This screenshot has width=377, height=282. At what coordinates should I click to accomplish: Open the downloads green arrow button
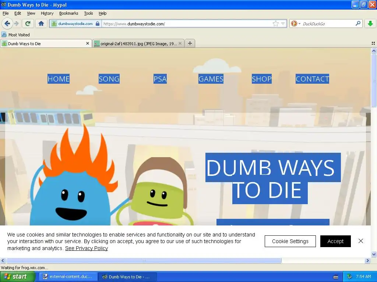coord(370,23)
